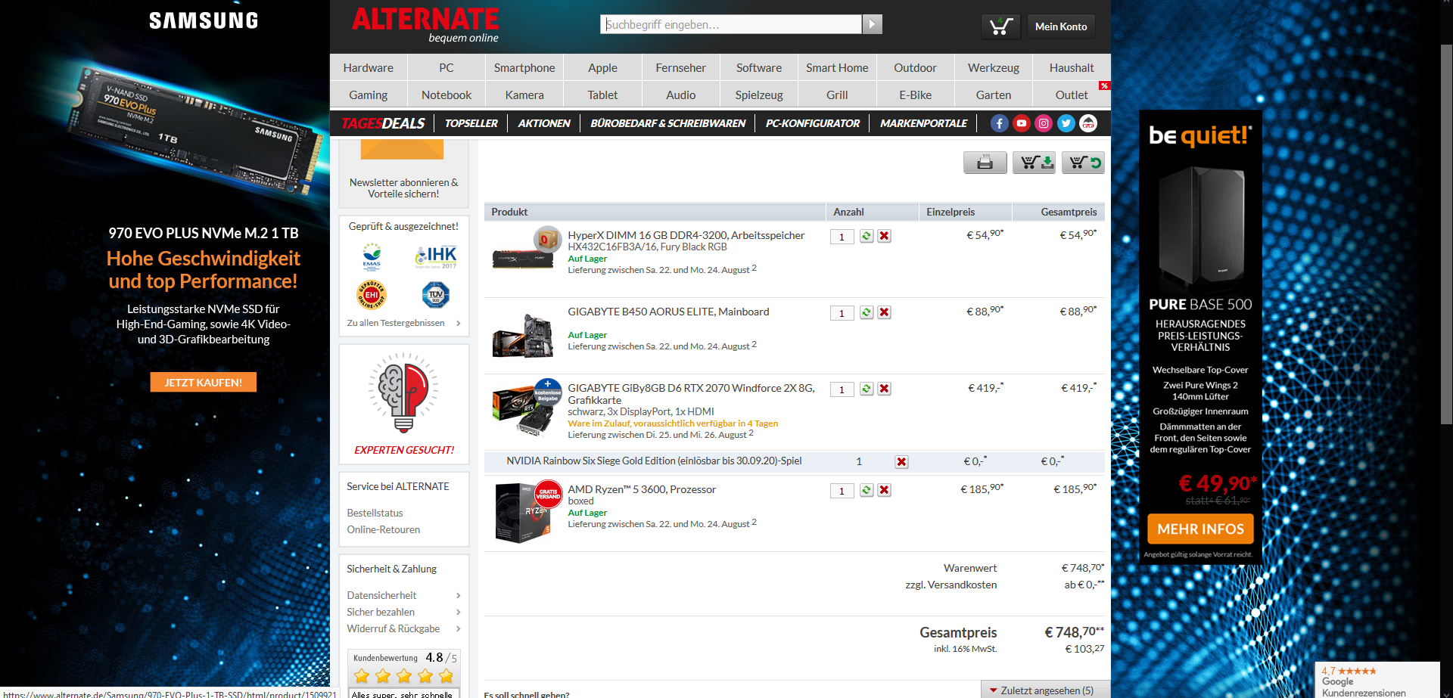Open ALTERNATE Facebook page icon
Screen dimensions: 1453x698
[999, 123]
